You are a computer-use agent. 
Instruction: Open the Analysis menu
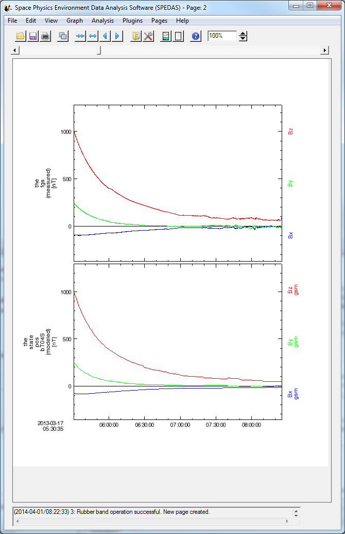coord(102,21)
